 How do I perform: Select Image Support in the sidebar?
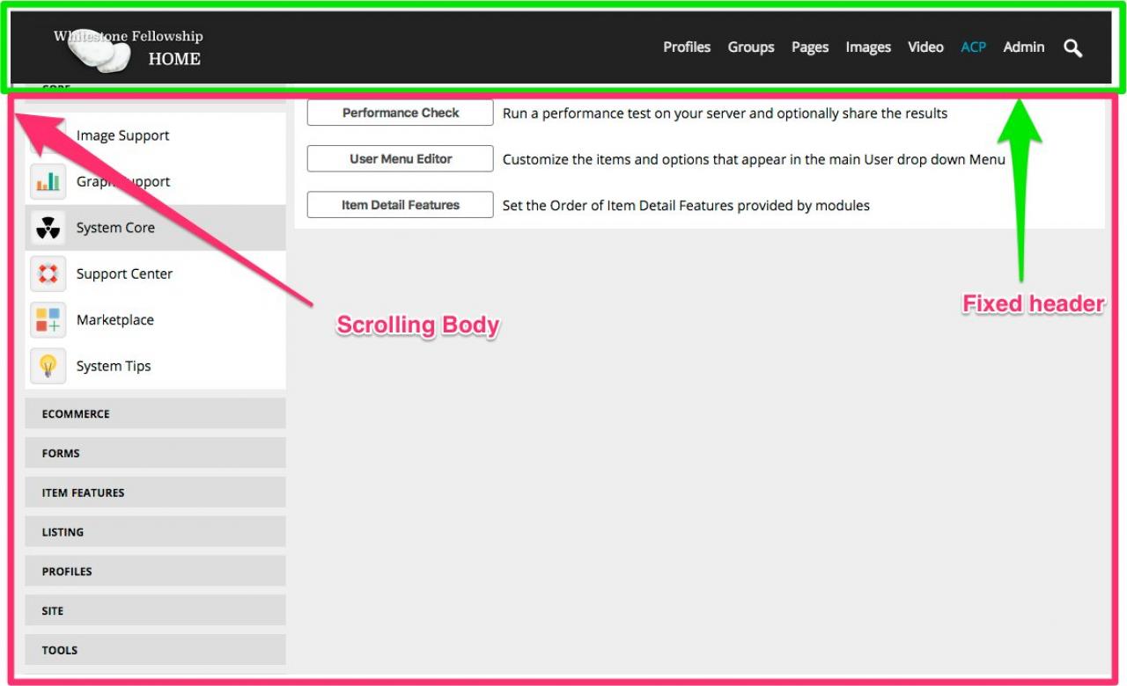point(122,135)
